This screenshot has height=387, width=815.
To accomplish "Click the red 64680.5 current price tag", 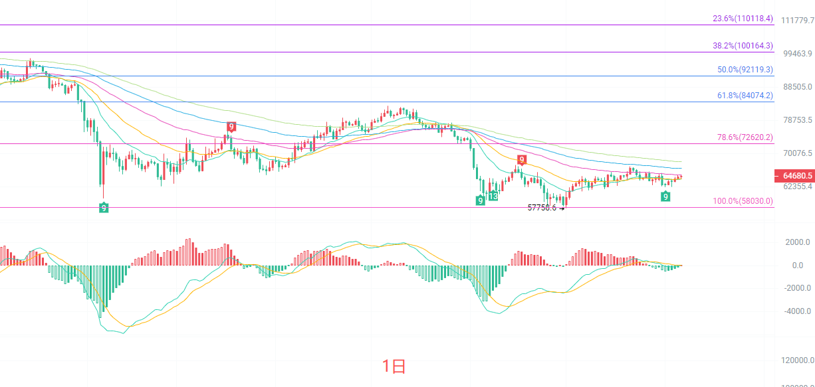I will (x=795, y=176).
